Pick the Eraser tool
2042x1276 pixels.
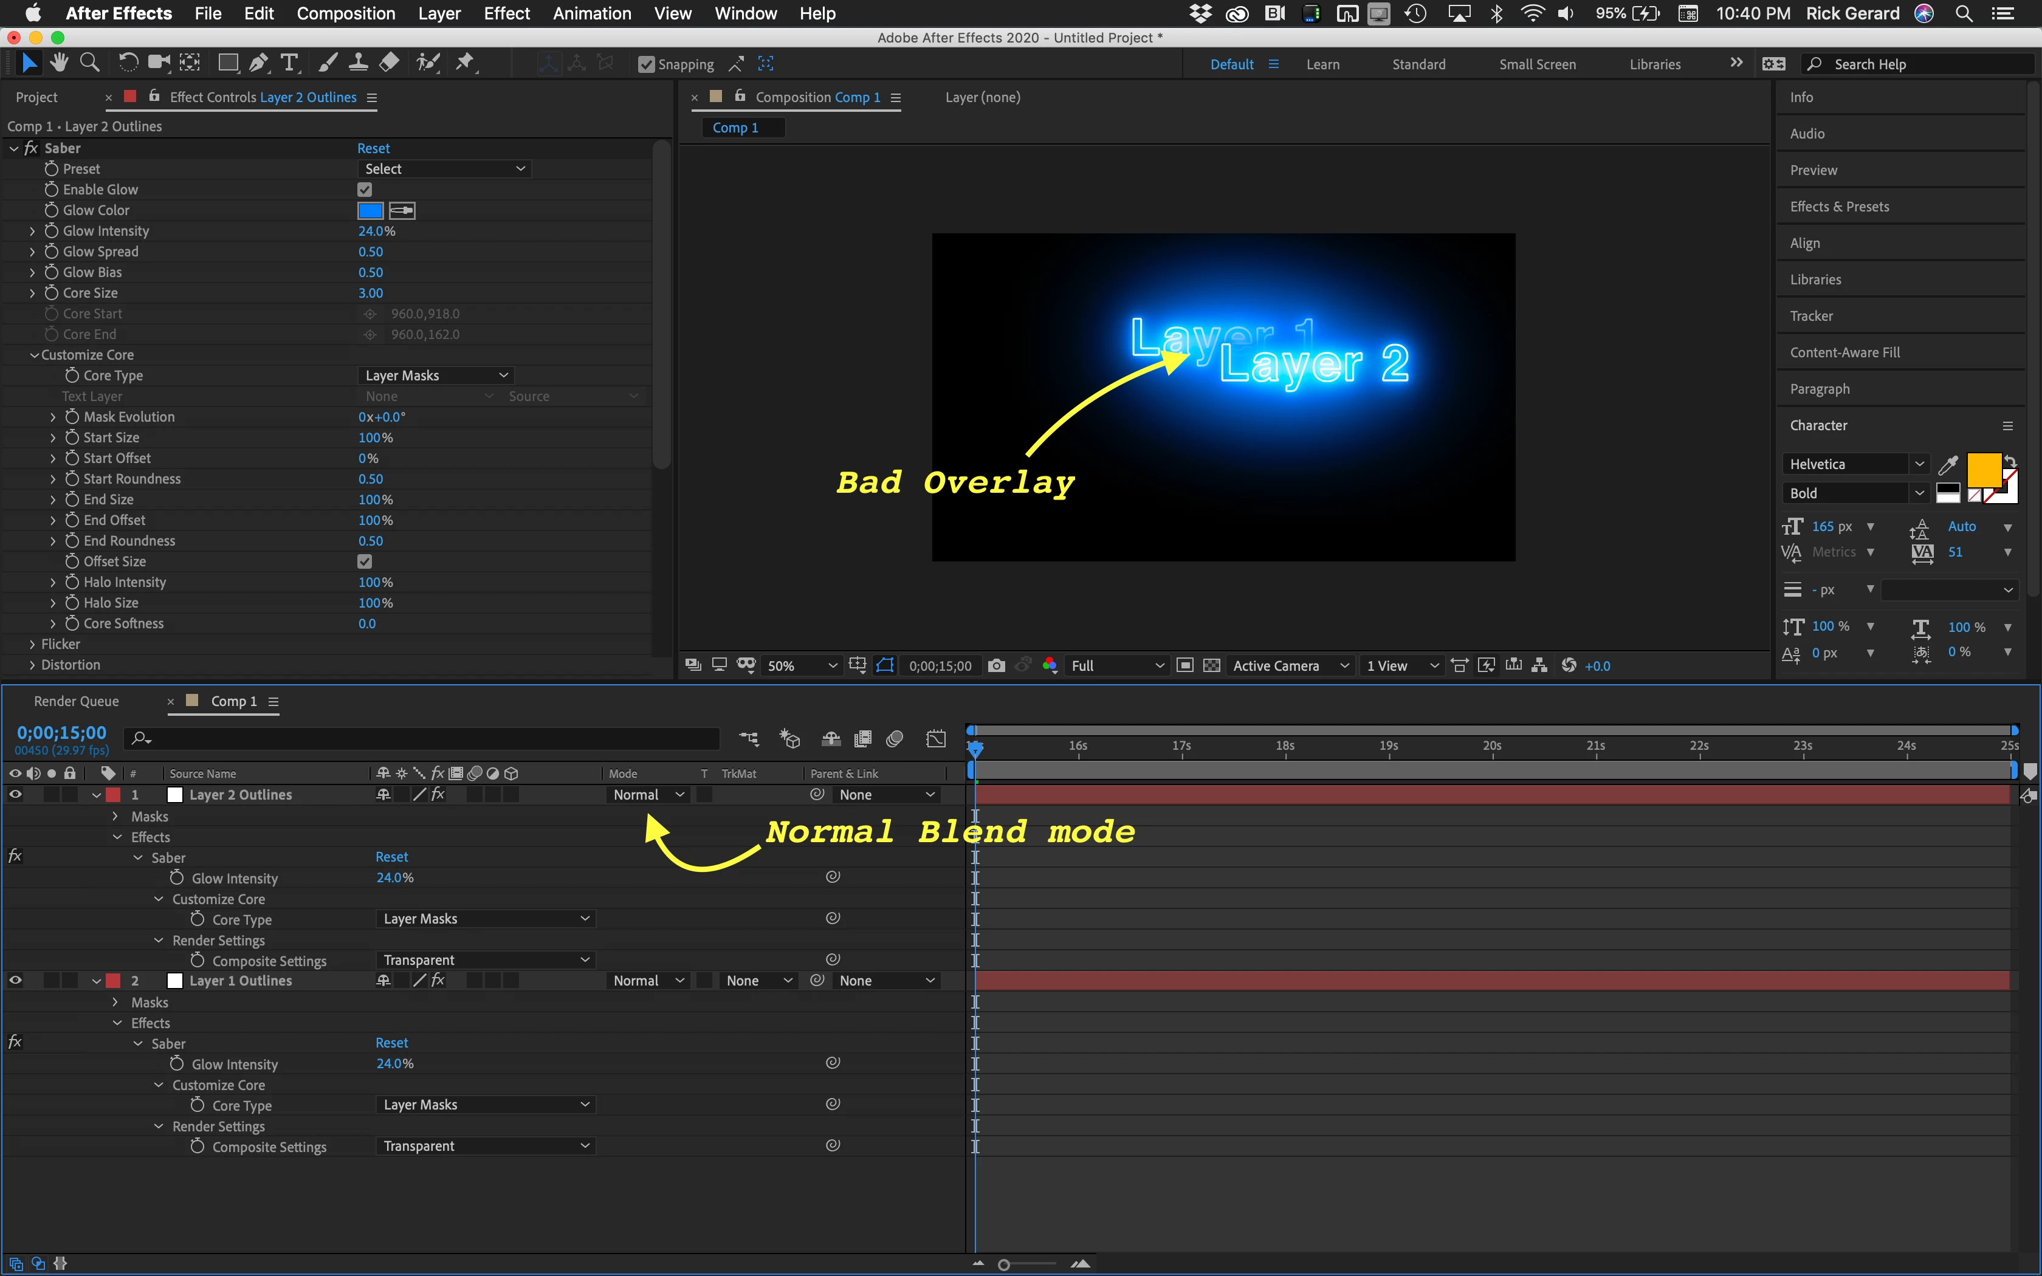pyautogui.click(x=389, y=63)
